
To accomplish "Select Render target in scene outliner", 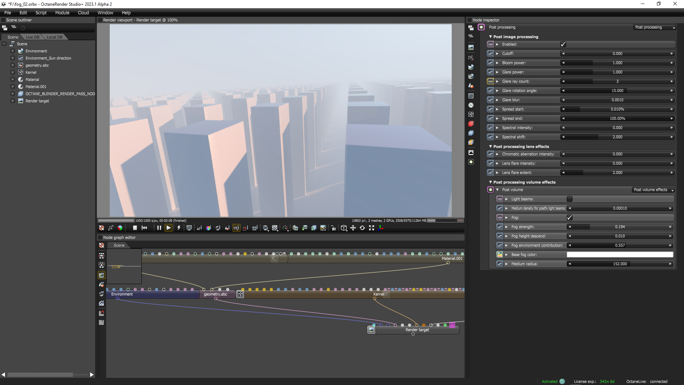I will coord(37,101).
